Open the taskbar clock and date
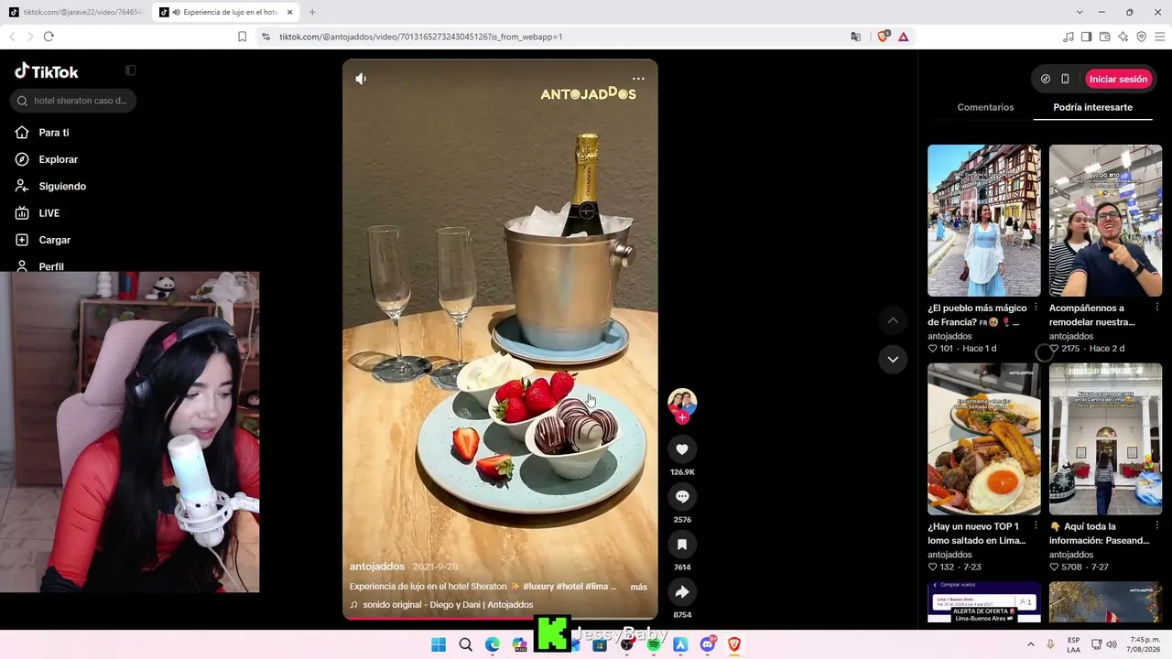This screenshot has width=1172, height=659. click(x=1144, y=644)
